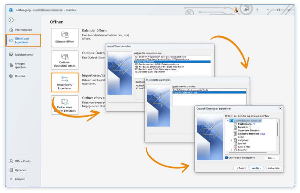300x193 pixels.
Task: Click the Journal icon in folder list
Action: coord(235,144)
